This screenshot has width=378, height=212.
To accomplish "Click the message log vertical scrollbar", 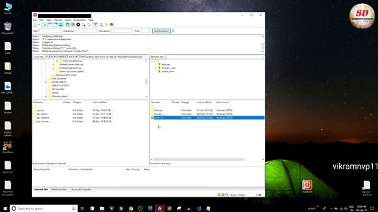I will pos(263,46).
